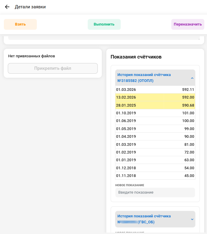207x234 pixels.
Task: Click the reading value 99.00
Action: click(x=188, y=129)
